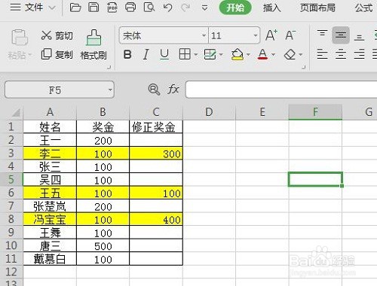Open the font name 宋体 dropdown

click(204, 35)
